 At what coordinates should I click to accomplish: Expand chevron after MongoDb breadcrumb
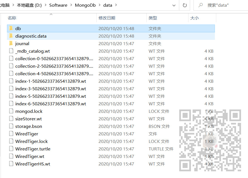[99, 5]
